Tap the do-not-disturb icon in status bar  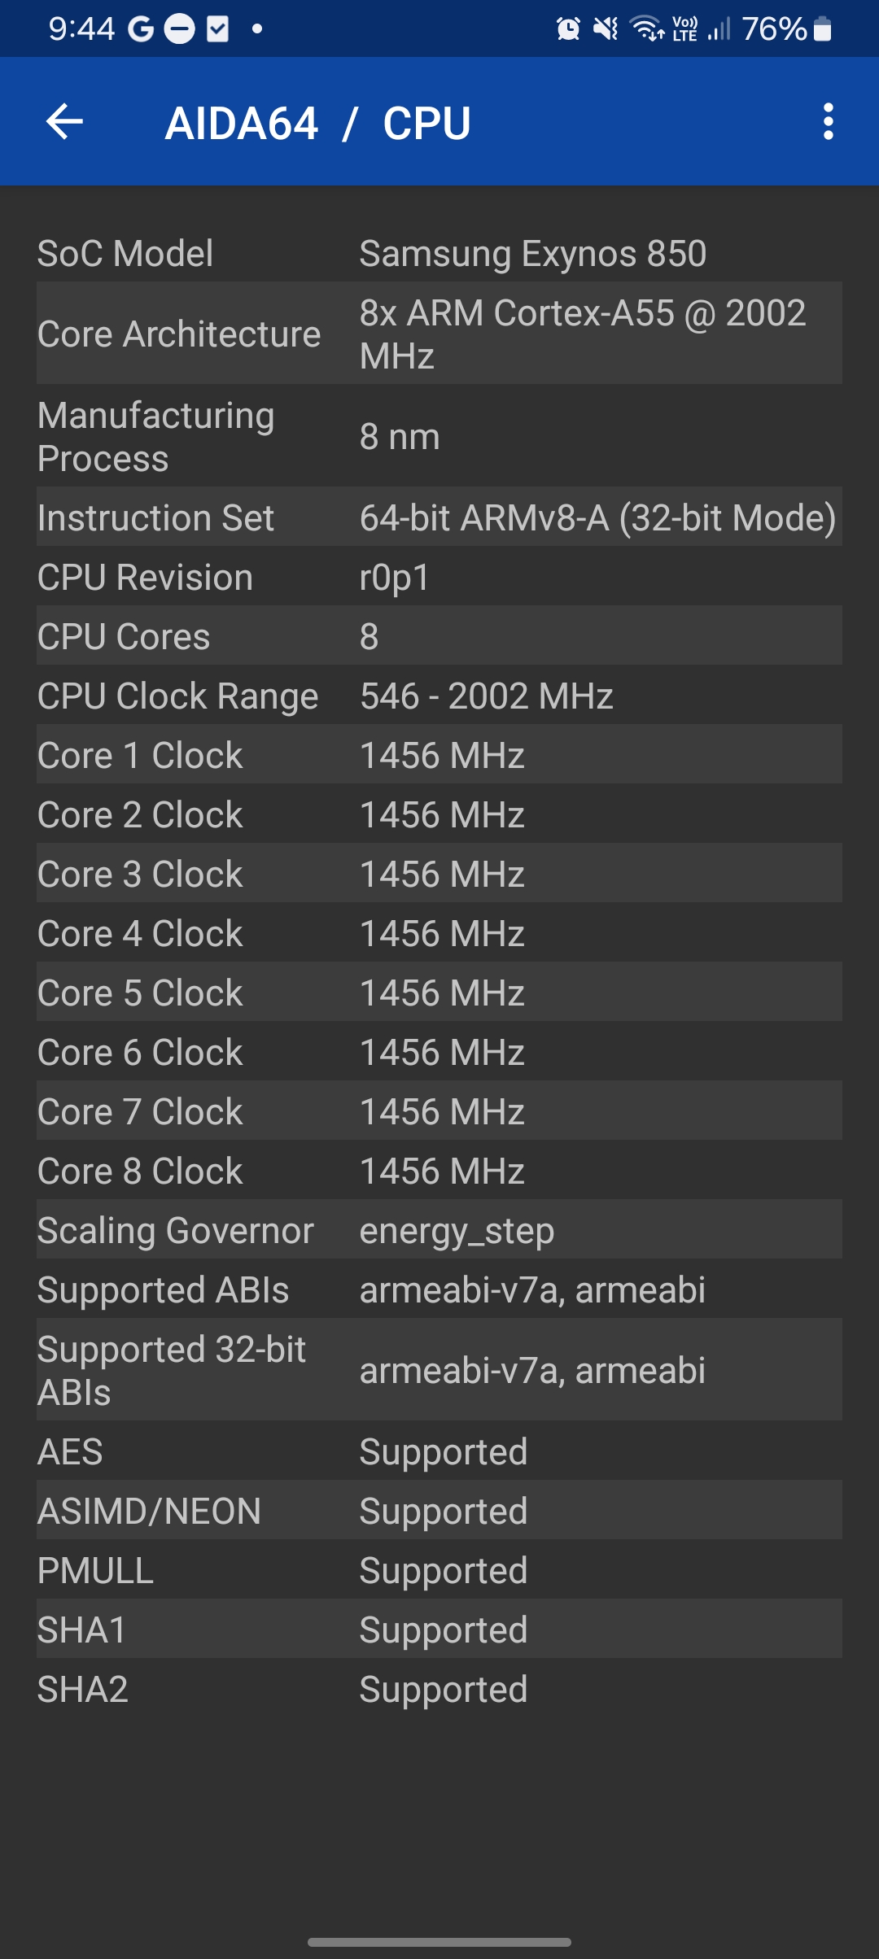(179, 29)
